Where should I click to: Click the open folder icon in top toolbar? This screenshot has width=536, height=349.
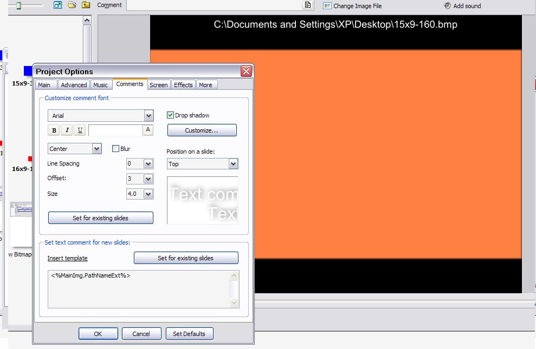click(x=72, y=5)
